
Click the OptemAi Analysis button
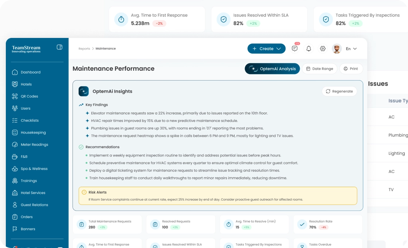coord(272,69)
